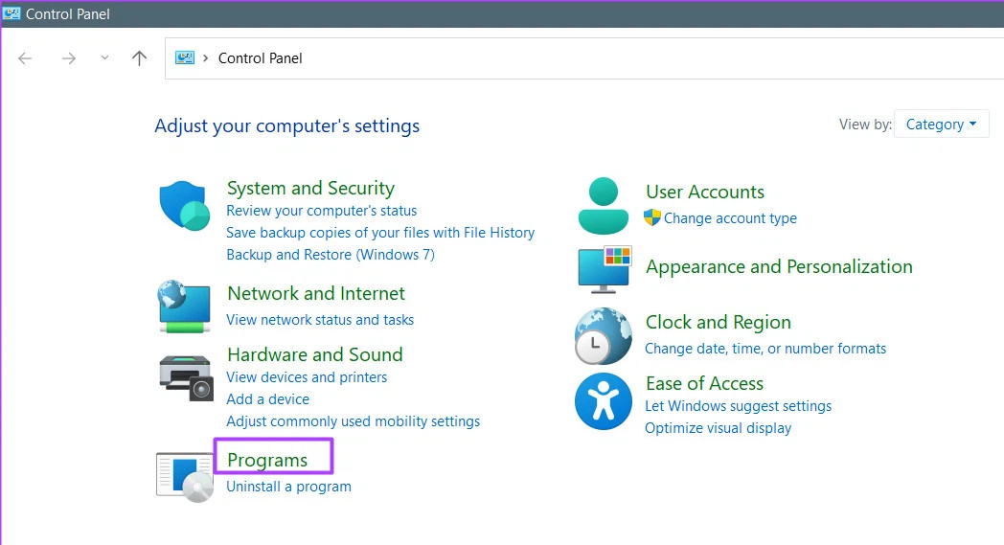Image resolution: width=1004 pixels, height=545 pixels.
Task: Click Change account type link
Action: (x=730, y=218)
